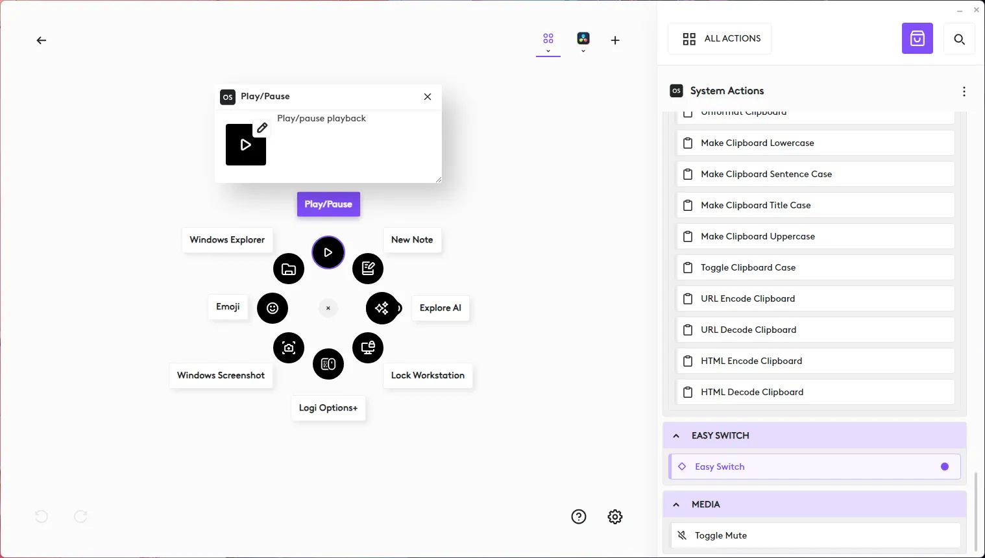The width and height of the screenshot is (985, 558).
Task: Open the search magnifier in actions panel
Action: tap(959, 40)
